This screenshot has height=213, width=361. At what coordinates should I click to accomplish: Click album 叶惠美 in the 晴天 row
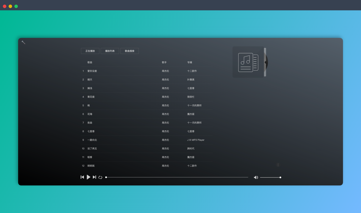191,80
